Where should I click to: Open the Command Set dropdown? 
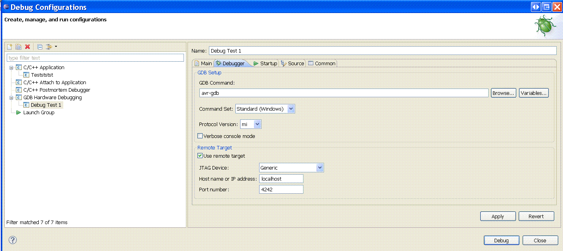pos(291,109)
